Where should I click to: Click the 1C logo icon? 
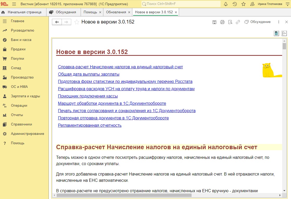pyautogui.click(x=4, y=4)
